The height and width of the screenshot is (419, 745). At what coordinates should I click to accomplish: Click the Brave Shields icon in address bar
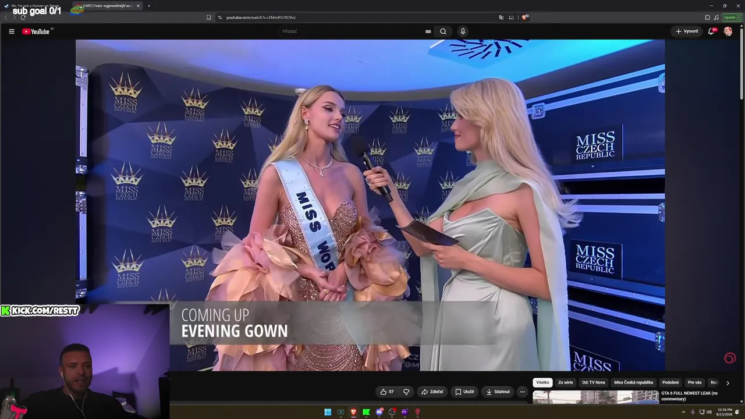[524, 17]
